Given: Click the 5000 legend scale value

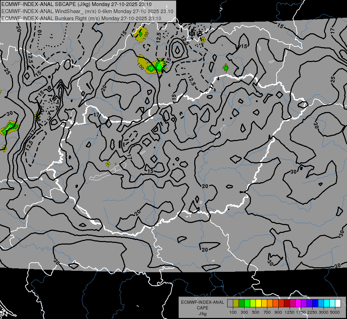Looking at the screenshot, I should click(335, 312).
